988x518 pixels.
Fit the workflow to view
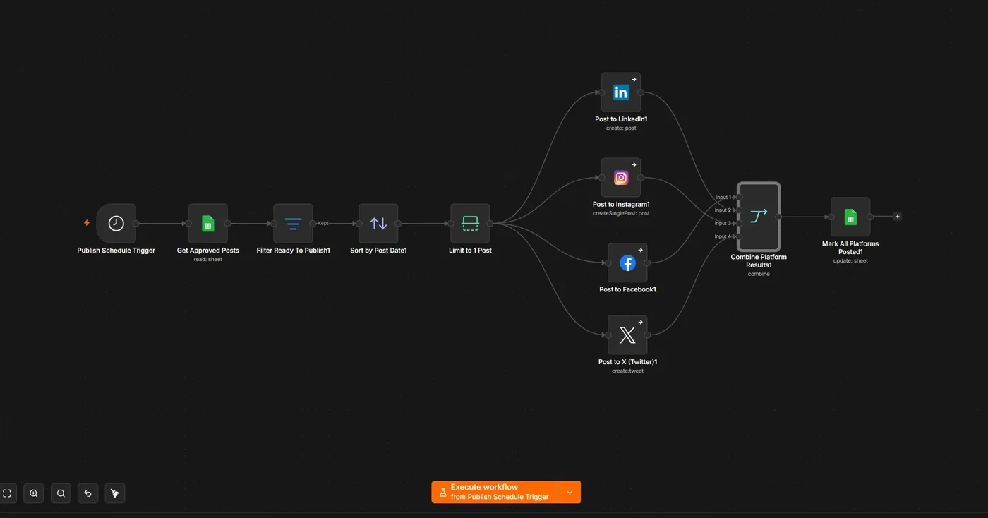point(7,493)
